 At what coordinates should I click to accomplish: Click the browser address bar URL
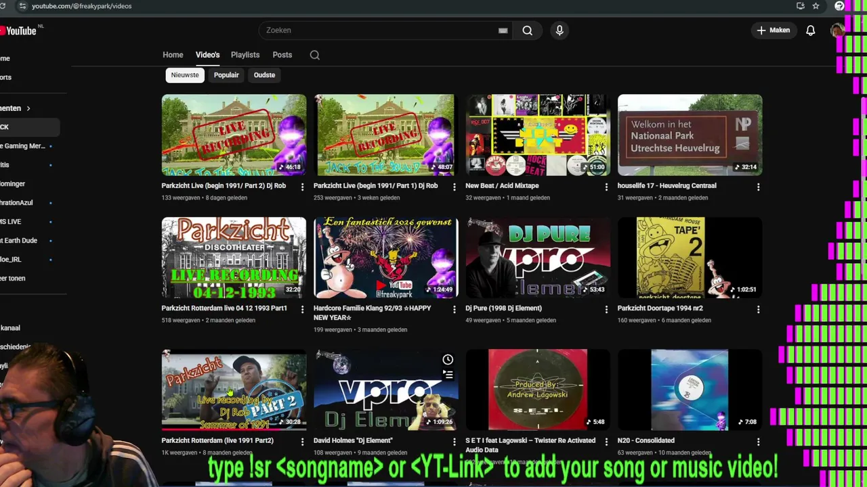point(81,6)
